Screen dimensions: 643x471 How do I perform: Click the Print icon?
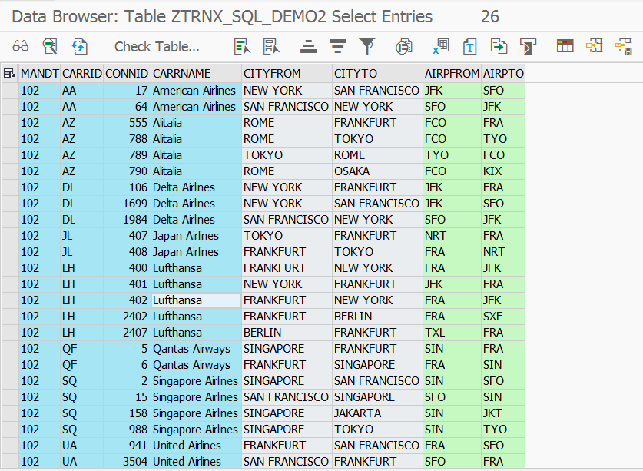coord(403,46)
